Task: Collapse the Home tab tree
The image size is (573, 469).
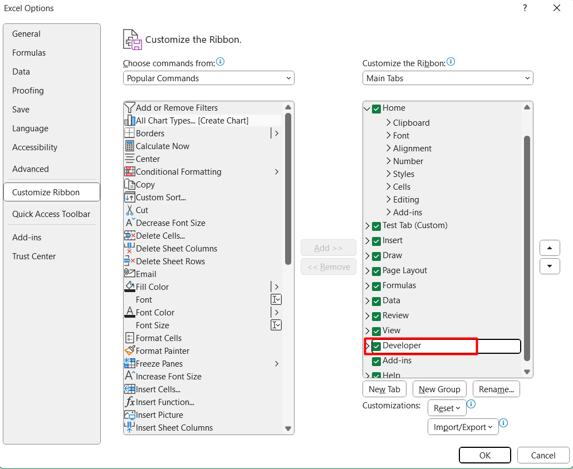Action: click(368, 107)
